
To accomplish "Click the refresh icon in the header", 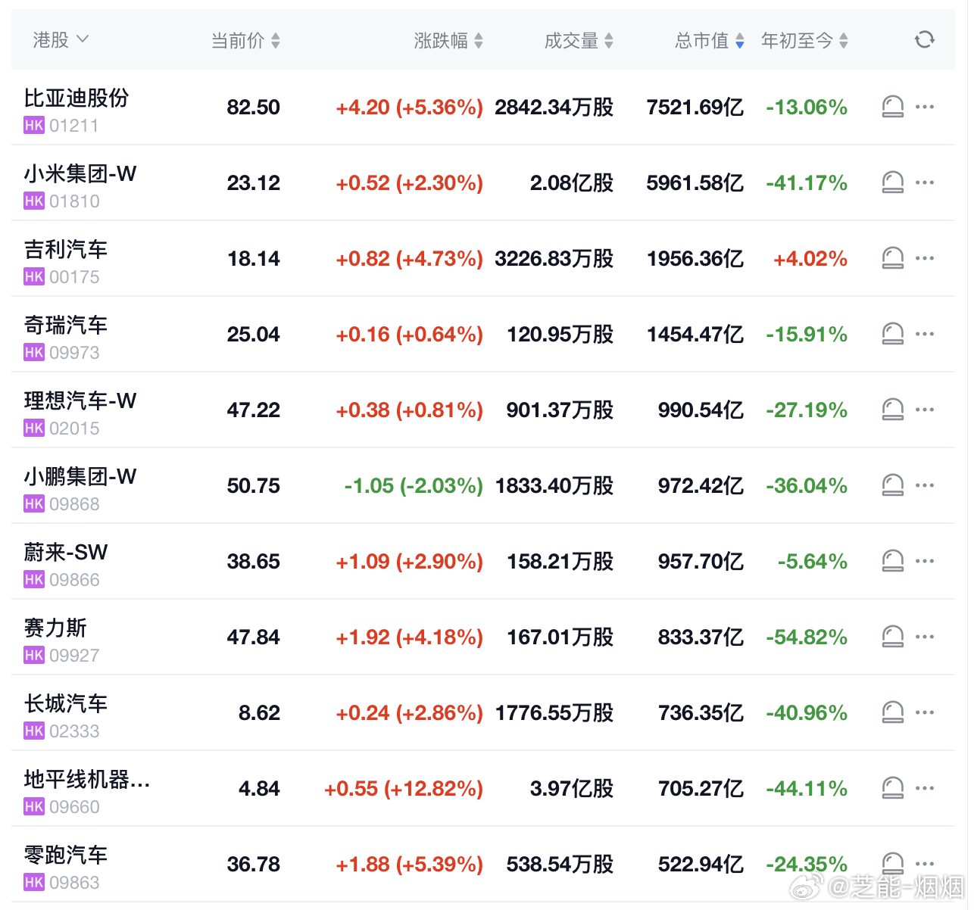I will 924,40.
